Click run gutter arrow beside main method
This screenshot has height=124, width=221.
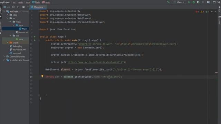tap(35, 40)
